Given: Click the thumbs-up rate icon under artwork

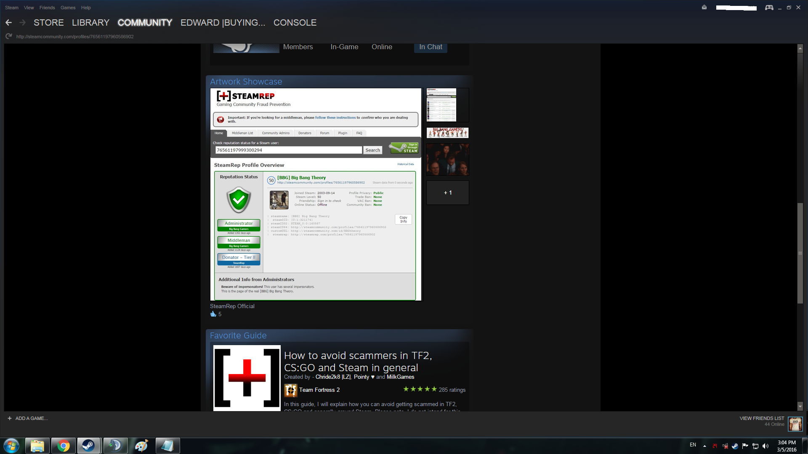Looking at the screenshot, I should pos(213,314).
